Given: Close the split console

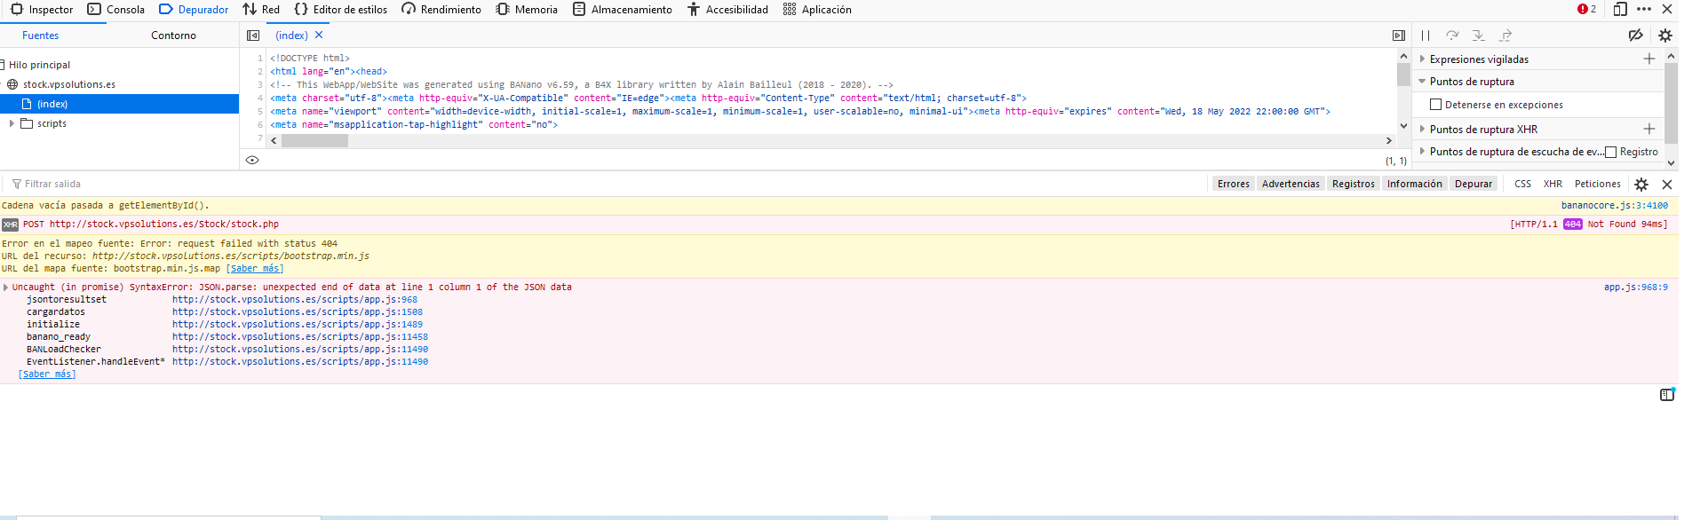Looking at the screenshot, I should coord(1667,185).
